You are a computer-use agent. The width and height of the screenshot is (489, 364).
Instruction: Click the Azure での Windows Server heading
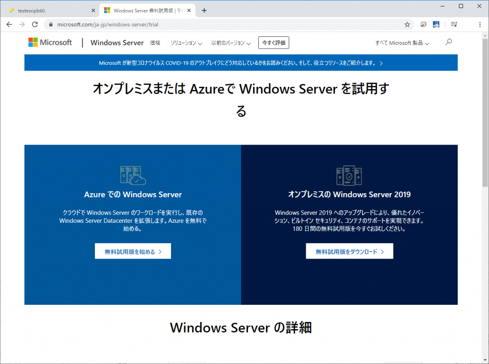(133, 195)
